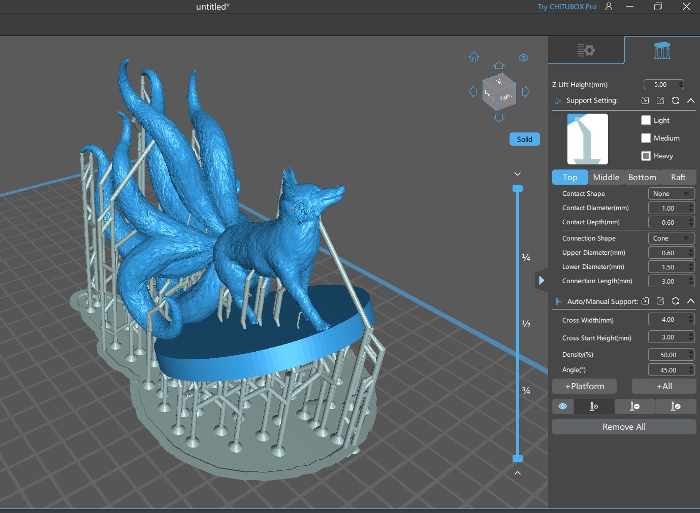Select the delete support tool icon
Screen dimensions: 700x513
[634, 406]
